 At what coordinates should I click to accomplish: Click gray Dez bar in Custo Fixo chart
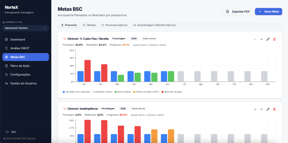tap(264, 76)
